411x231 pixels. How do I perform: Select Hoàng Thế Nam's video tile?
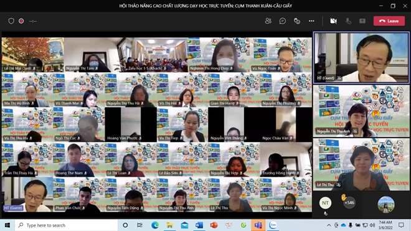(79, 159)
